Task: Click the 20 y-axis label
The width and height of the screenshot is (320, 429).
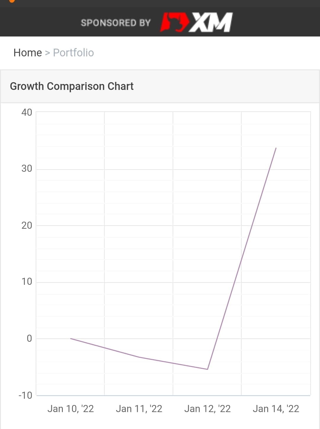Action: point(27,225)
